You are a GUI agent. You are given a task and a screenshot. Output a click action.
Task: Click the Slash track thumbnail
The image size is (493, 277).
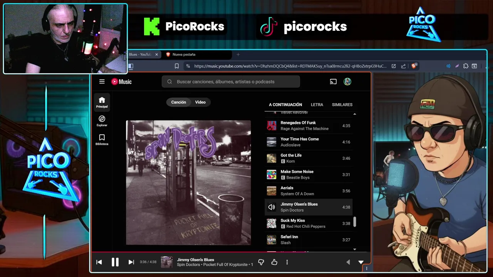click(272, 240)
